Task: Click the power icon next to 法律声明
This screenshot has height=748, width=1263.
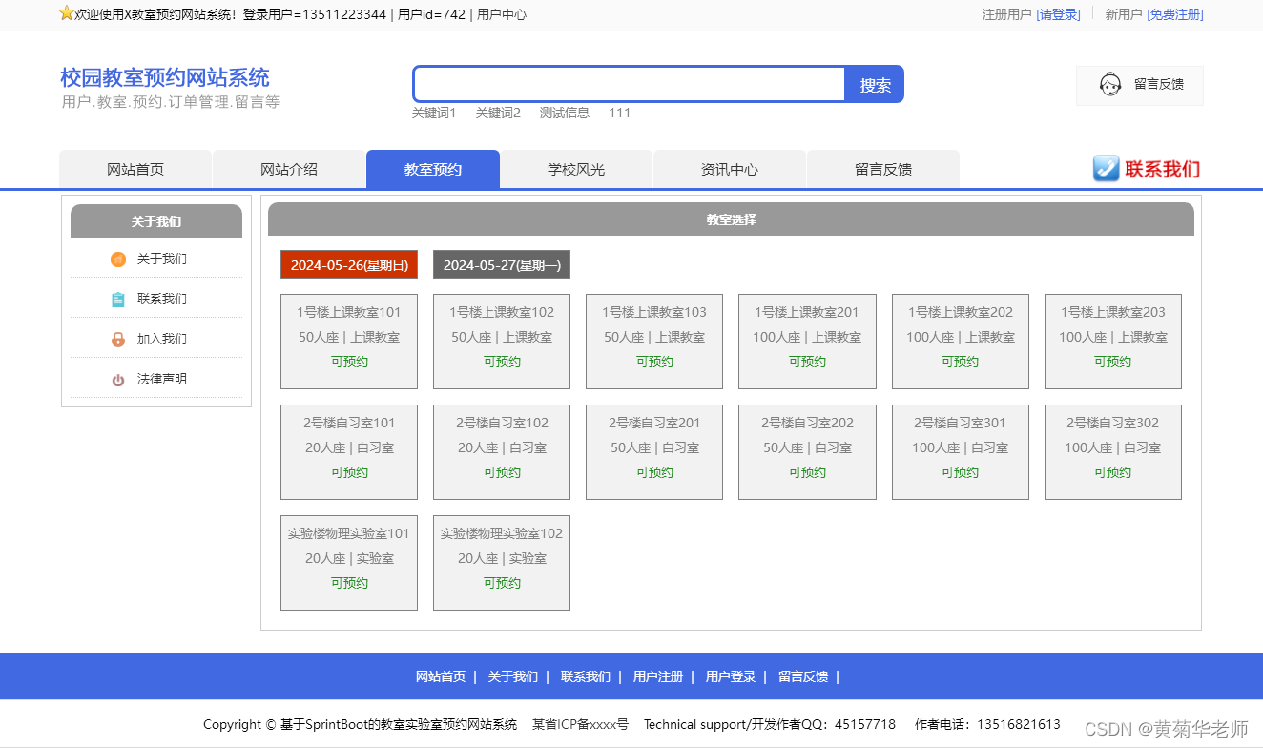Action: pos(118,380)
